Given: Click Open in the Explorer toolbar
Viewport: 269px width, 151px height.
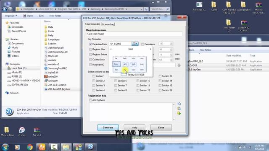Looking at the screenshot, I should point(28,16).
